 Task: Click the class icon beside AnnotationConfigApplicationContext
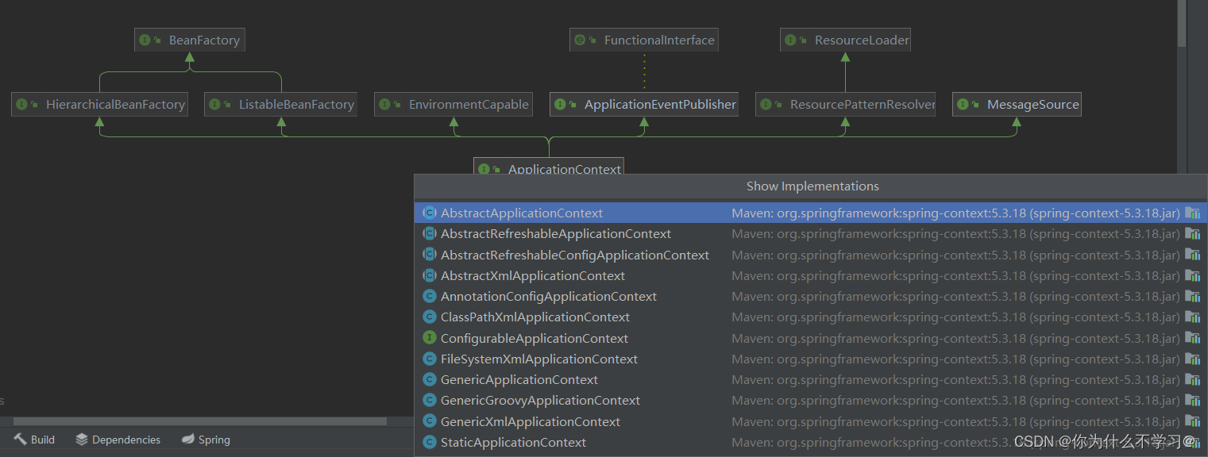[429, 296]
